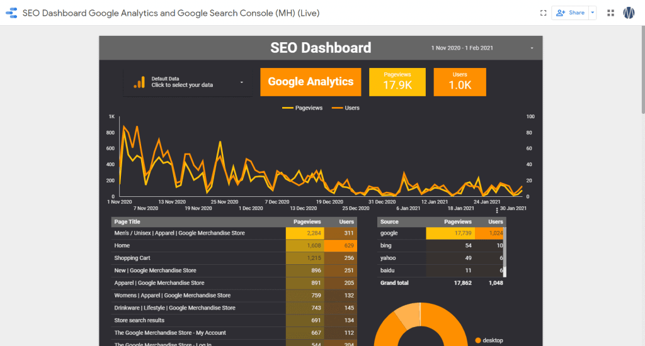Select the Home page title row
645x346 pixels.
(234, 246)
